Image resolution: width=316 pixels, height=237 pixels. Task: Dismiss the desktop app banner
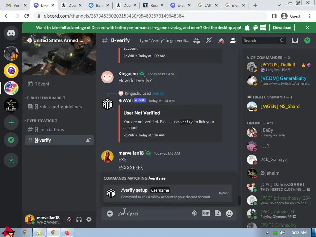[x=308, y=27]
